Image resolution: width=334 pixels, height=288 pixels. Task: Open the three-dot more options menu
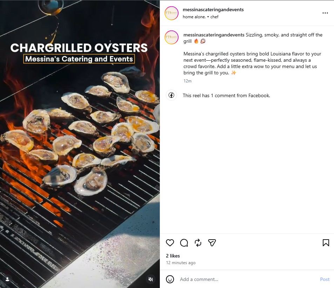tap(325, 13)
